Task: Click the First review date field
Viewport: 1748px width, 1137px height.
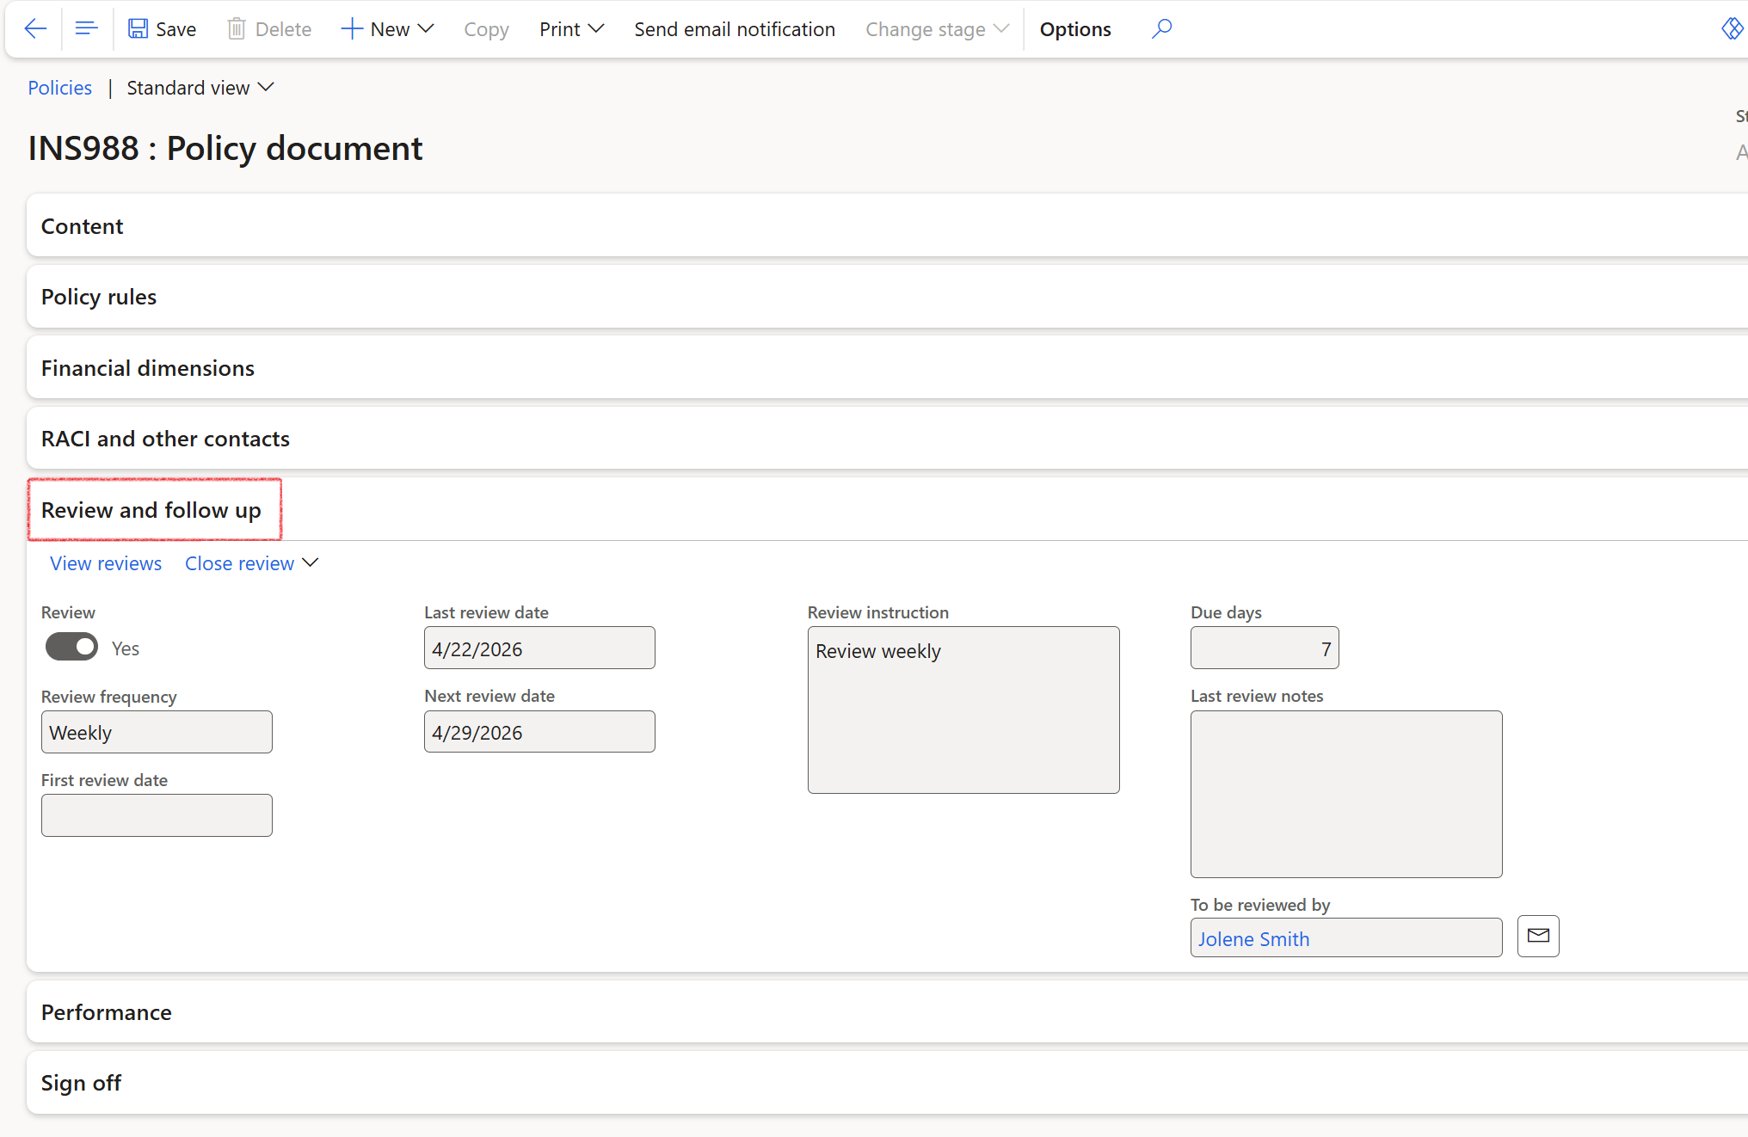Action: [157, 815]
